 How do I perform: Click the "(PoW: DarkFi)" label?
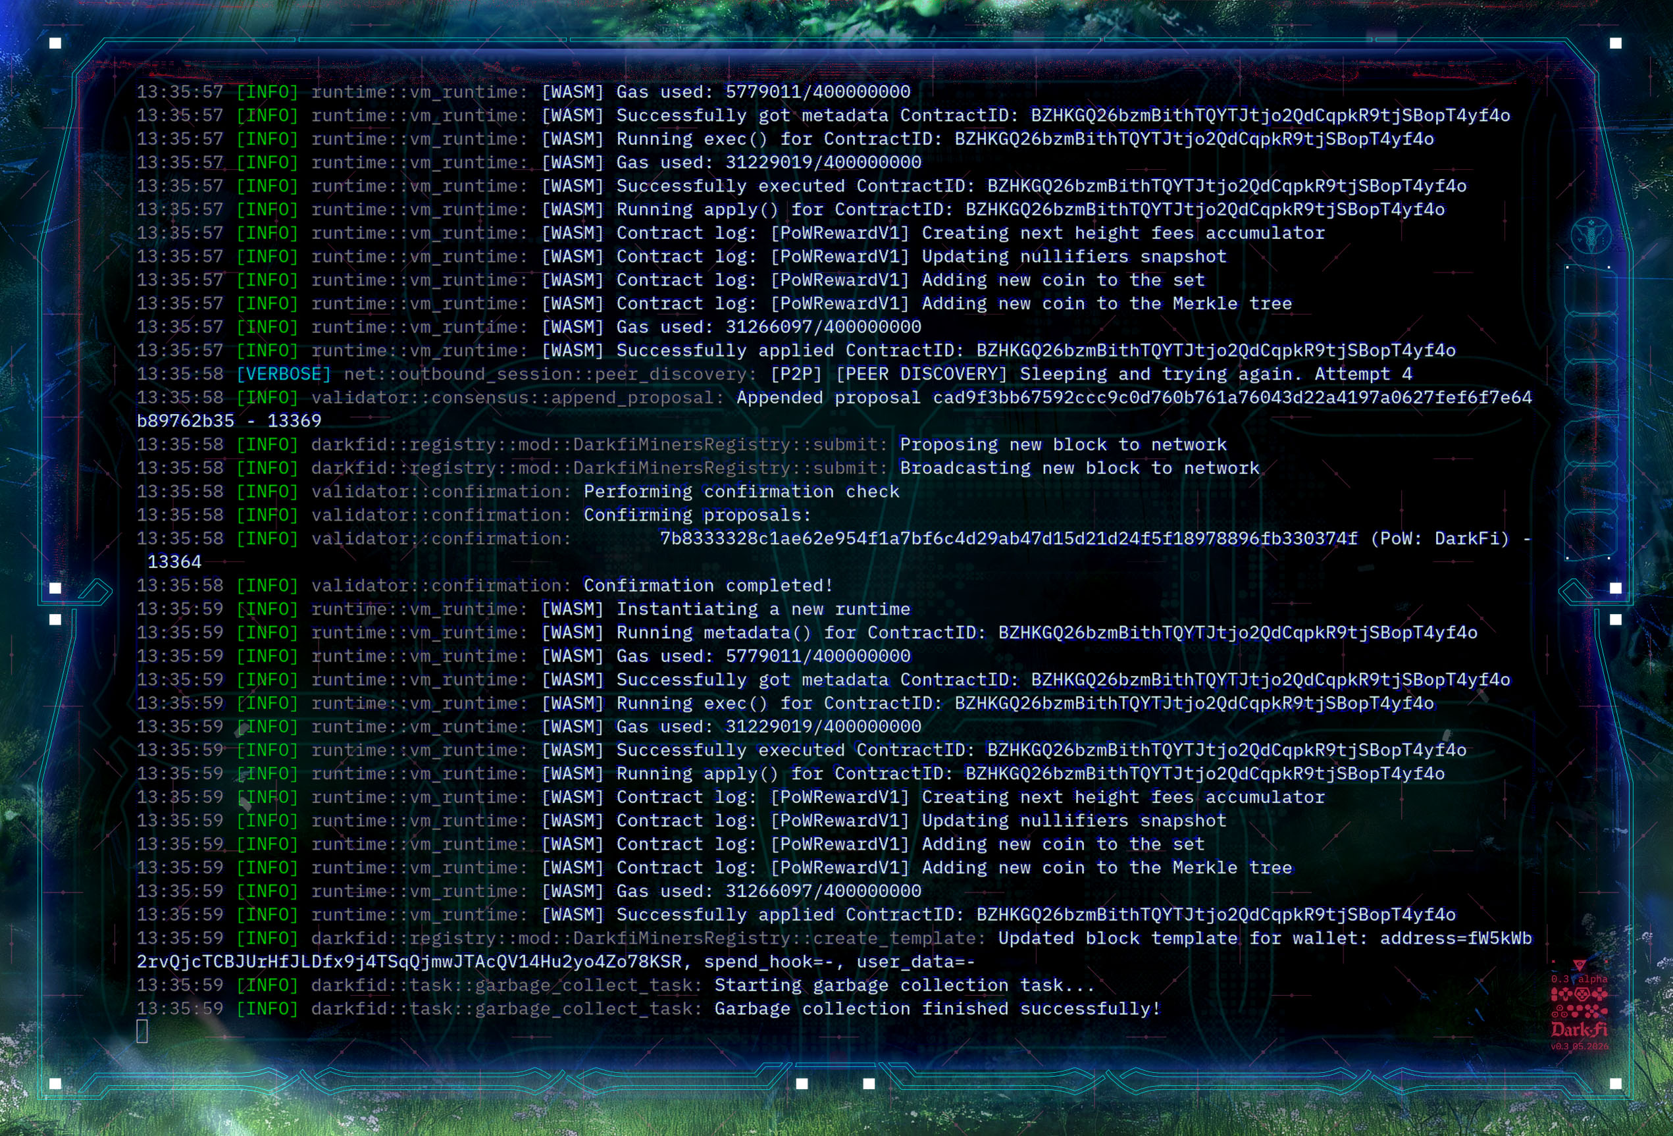(1440, 538)
